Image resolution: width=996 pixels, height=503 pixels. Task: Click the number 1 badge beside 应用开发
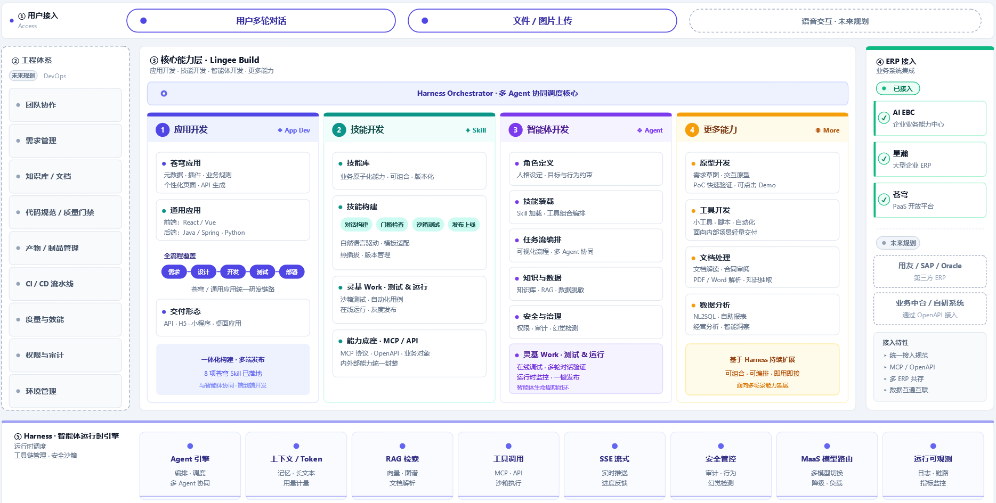(x=163, y=130)
